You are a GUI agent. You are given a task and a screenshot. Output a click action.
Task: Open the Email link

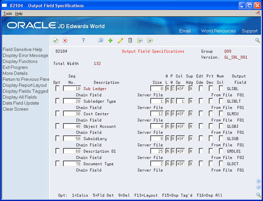(x=185, y=31)
